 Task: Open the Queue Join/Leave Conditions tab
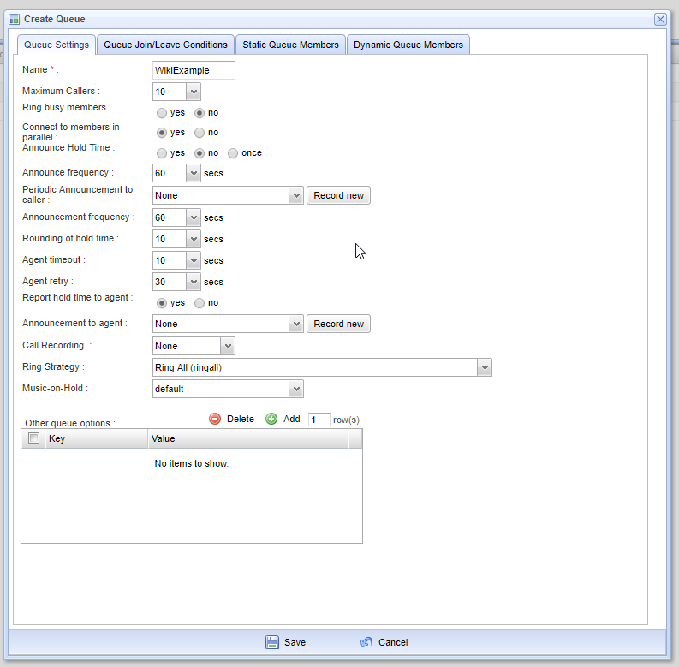(165, 45)
